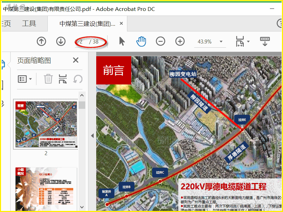
Task: Click the 过井B label on map
Action: coord(126,187)
